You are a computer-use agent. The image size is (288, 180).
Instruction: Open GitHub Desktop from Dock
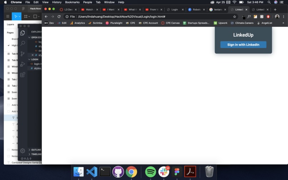pos(118,172)
